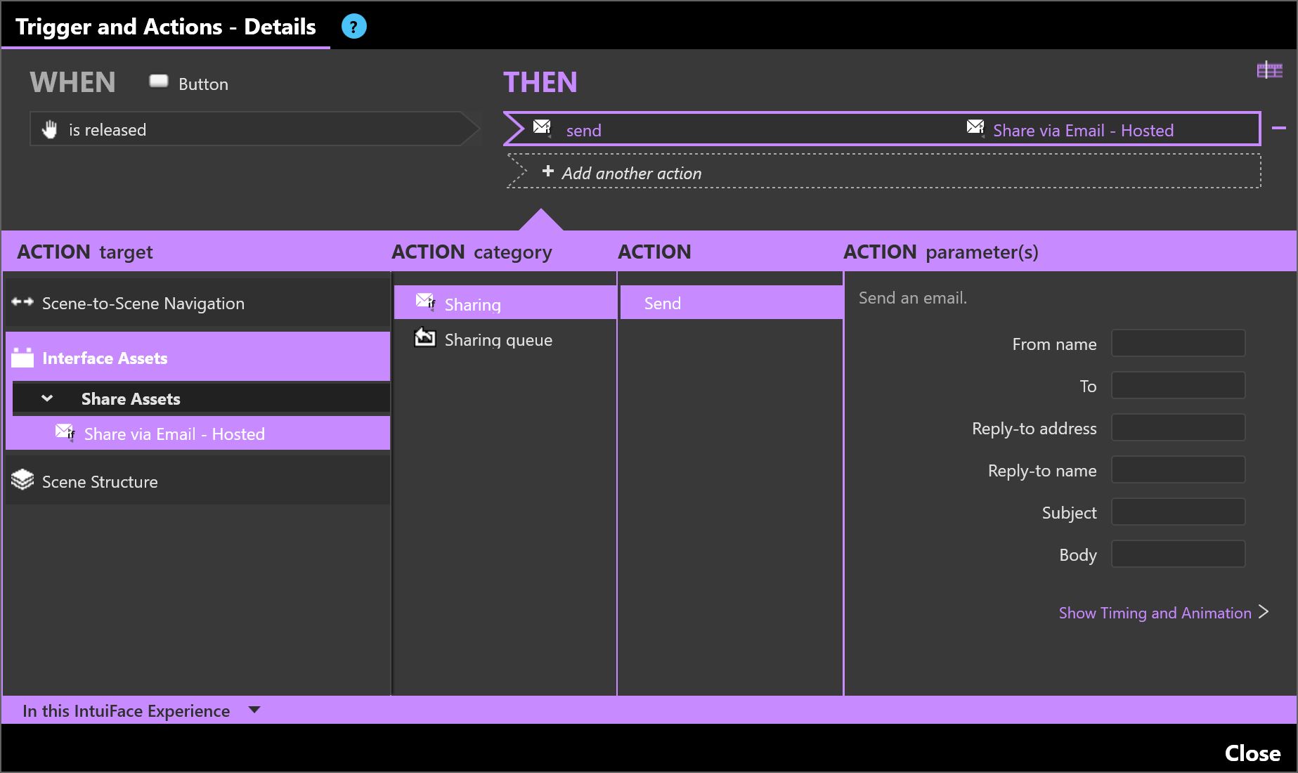Choose the Sharing queue action category
Screen dimensions: 1298x773
(505, 339)
